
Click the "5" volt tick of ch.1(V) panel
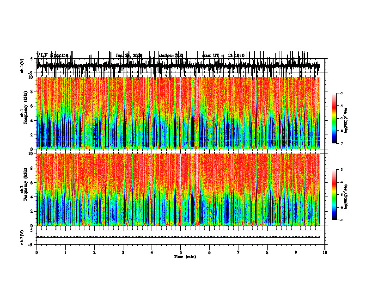[32, 59]
